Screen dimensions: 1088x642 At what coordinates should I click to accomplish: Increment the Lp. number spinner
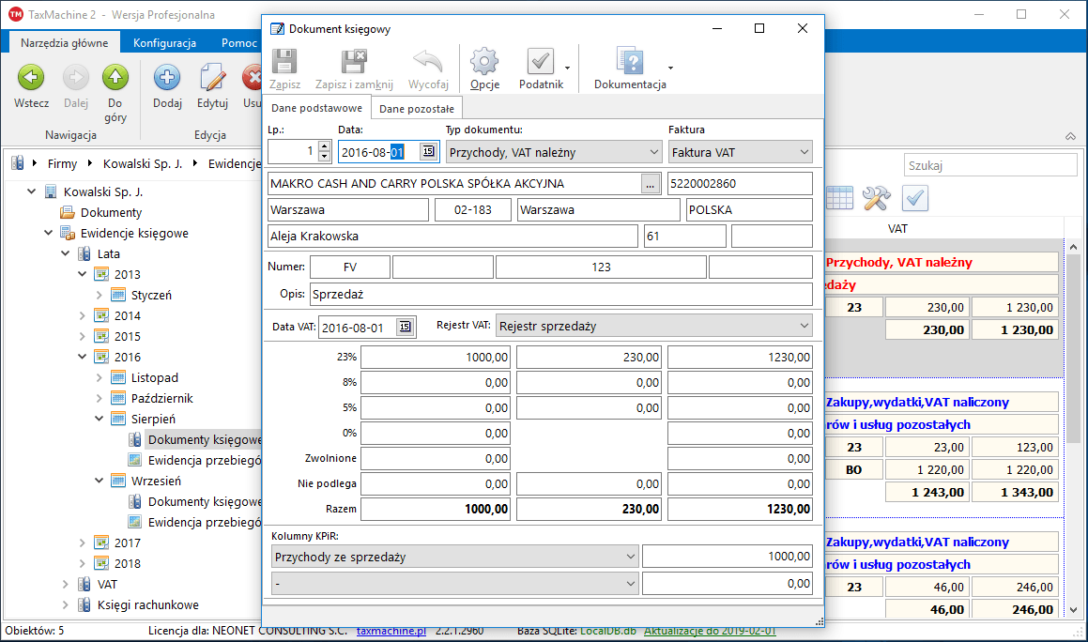point(325,146)
